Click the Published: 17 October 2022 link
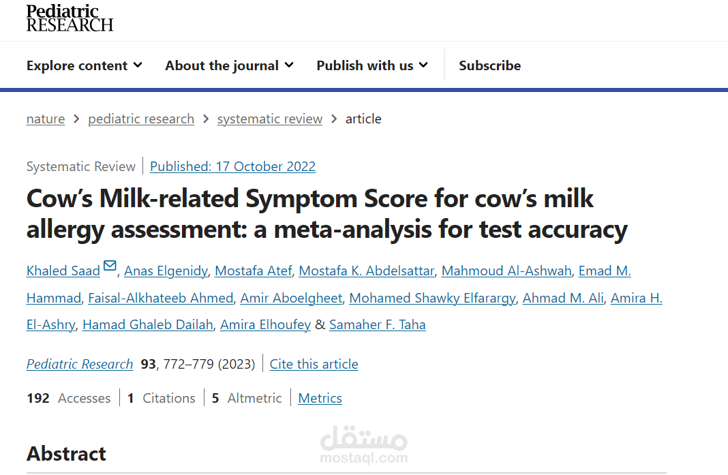Viewport: 728px width, 475px height. pos(232,166)
